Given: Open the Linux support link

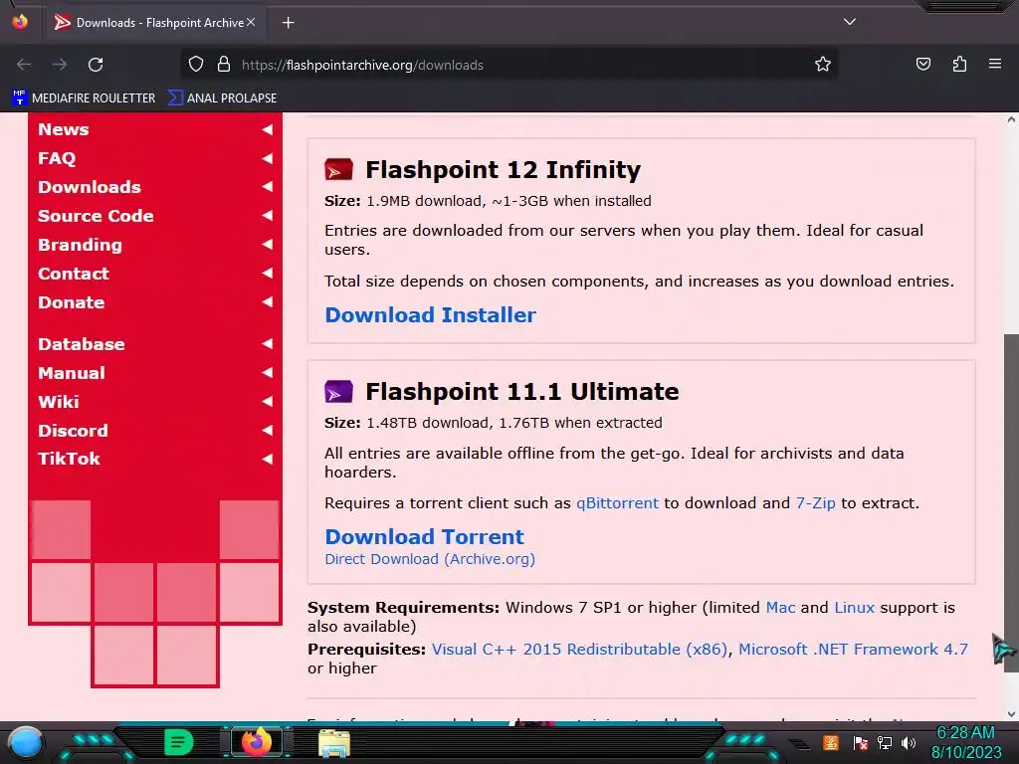Looking at the screenshot, I should pyautogui.click(x=855, y=608).
